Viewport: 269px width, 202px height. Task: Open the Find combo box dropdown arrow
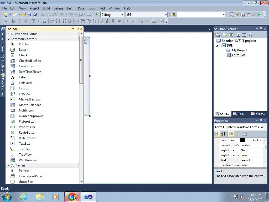(224, 15)
